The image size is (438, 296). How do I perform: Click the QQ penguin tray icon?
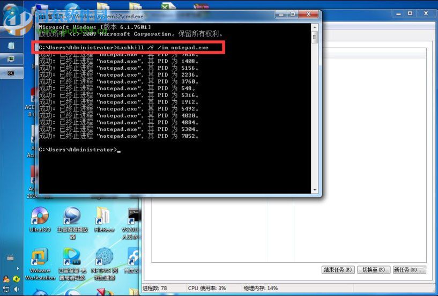6,279
